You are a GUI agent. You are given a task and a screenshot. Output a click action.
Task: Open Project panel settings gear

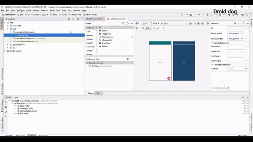click(78, 19)
